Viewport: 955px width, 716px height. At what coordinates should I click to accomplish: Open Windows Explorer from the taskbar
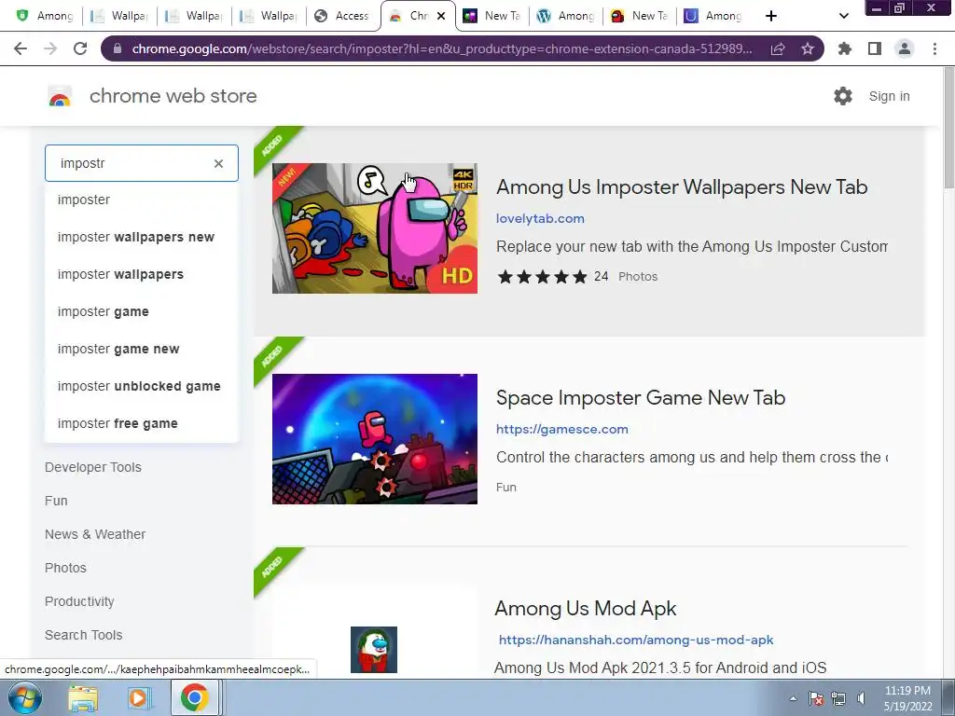click(x=83, y=698)
